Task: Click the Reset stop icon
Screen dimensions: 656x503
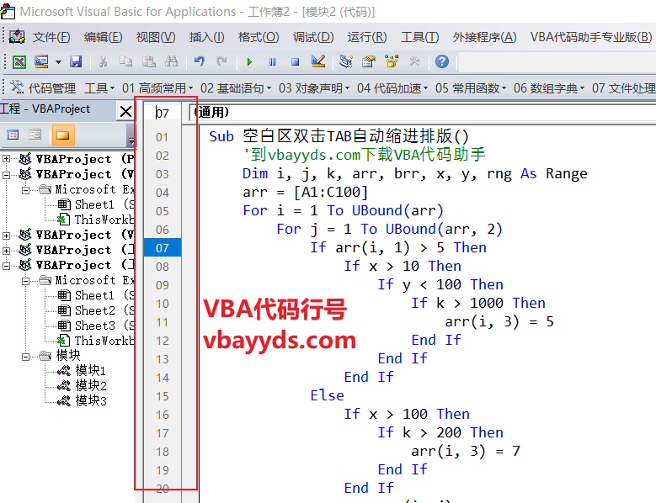Action: coord(295,62)
